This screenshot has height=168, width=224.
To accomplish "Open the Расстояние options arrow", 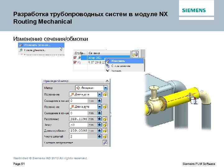I will (x=100, y=119).
